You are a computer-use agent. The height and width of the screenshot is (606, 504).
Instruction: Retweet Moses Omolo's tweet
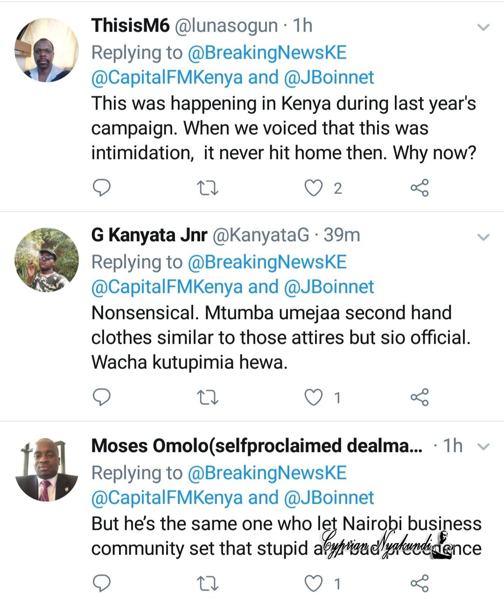(x=208, y=583)
